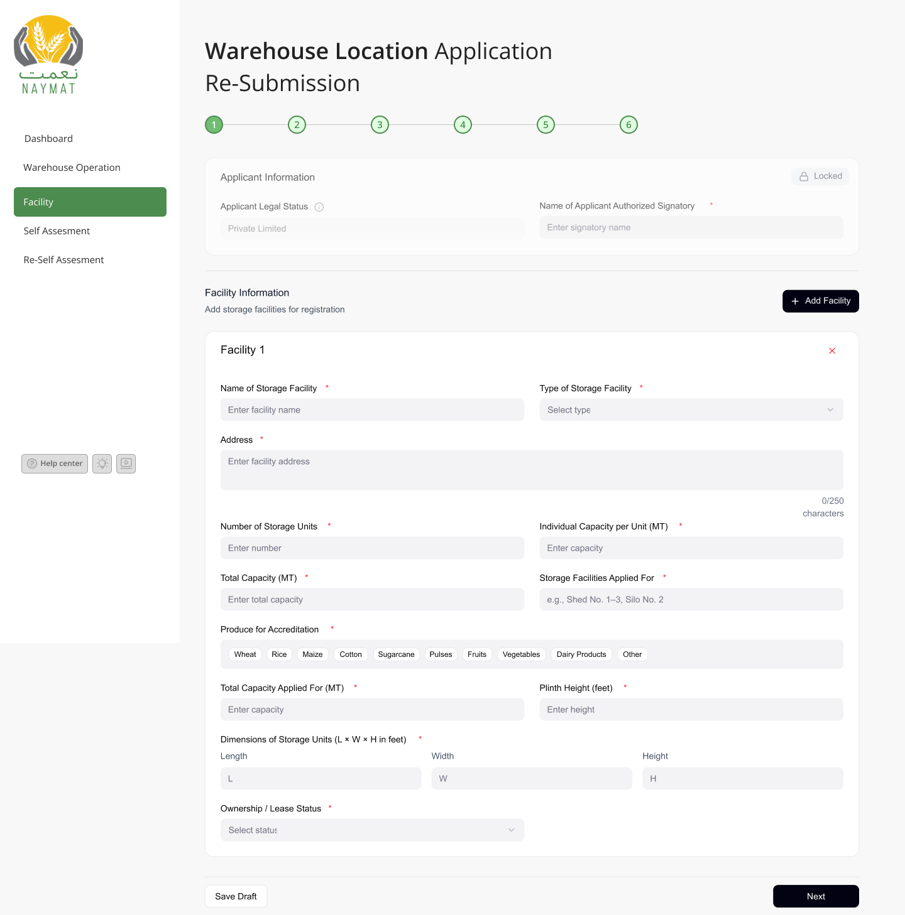905x915 pixels.
Task: Click the Naymat logo
Action: coord(48,55)
